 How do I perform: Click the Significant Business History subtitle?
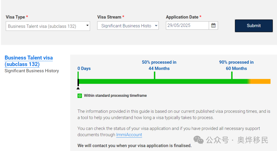(32, 71)
